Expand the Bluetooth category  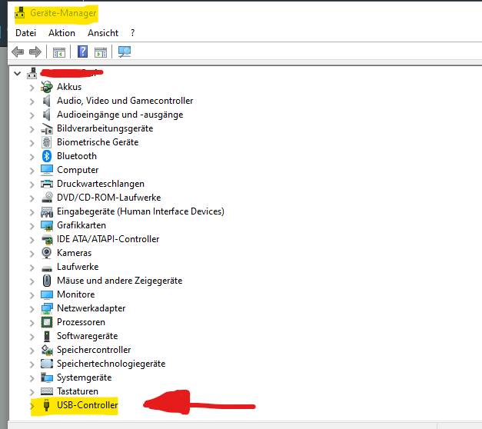[x=32, y=157]
